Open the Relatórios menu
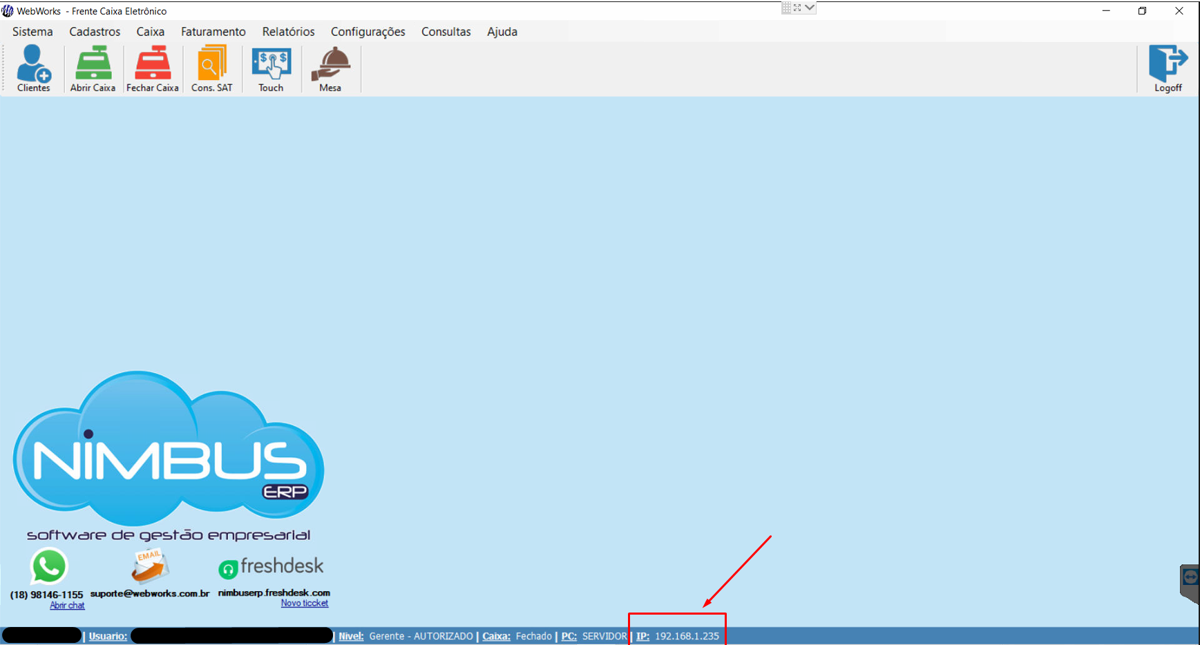1200x645 pixels. [288, 32]
